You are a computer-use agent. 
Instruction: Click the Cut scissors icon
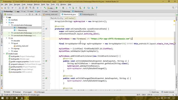(20, 8)
